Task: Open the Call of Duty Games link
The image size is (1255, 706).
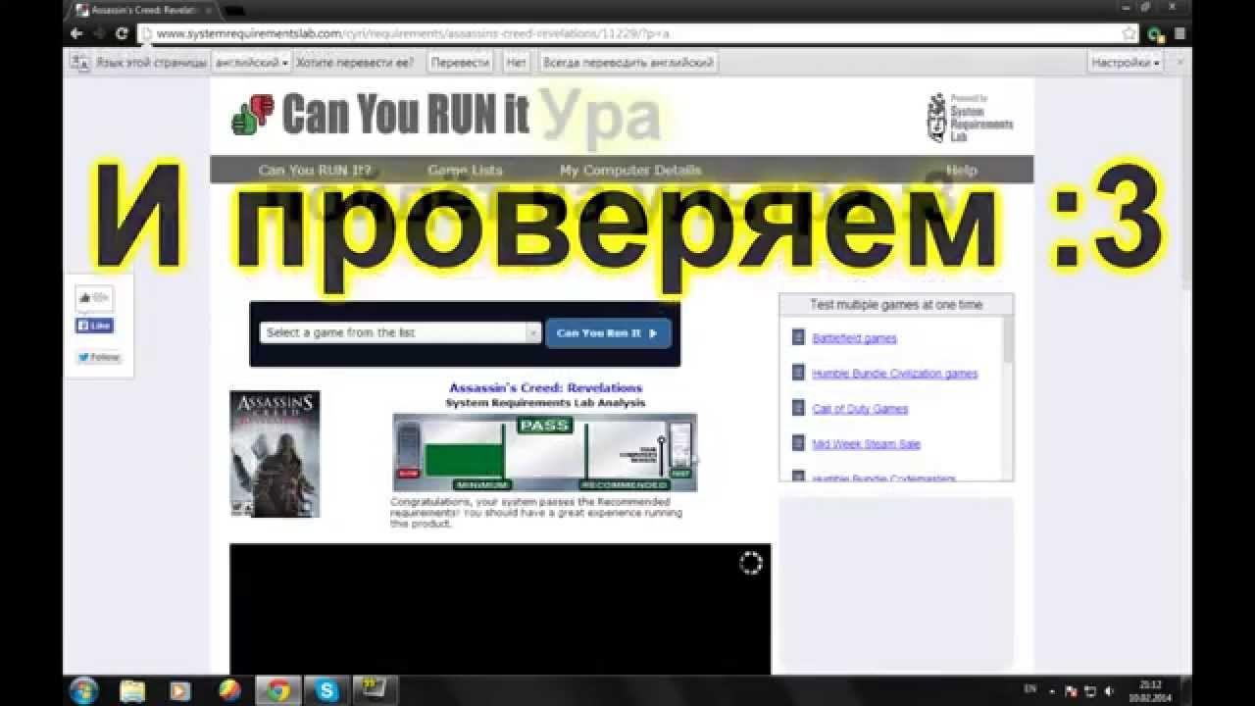Action: tap(860, 409)
